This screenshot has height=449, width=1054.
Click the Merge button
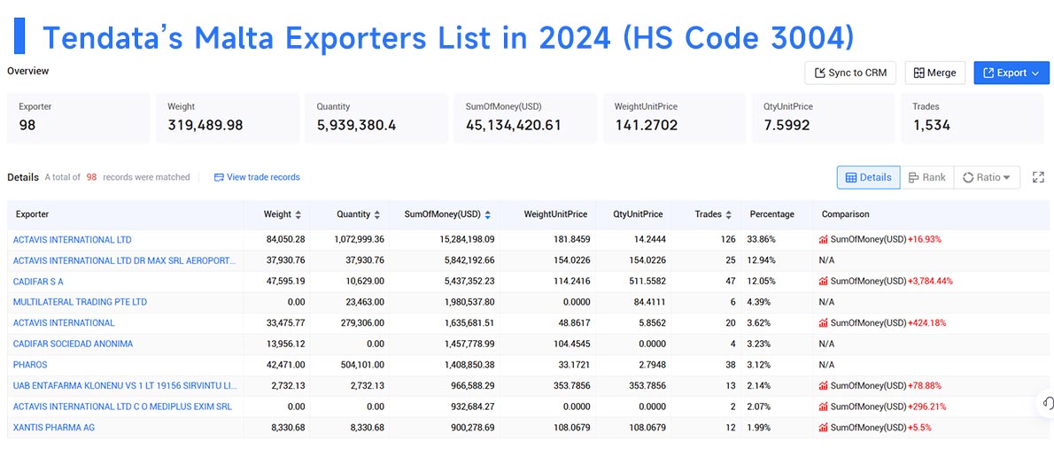[935, 73]
